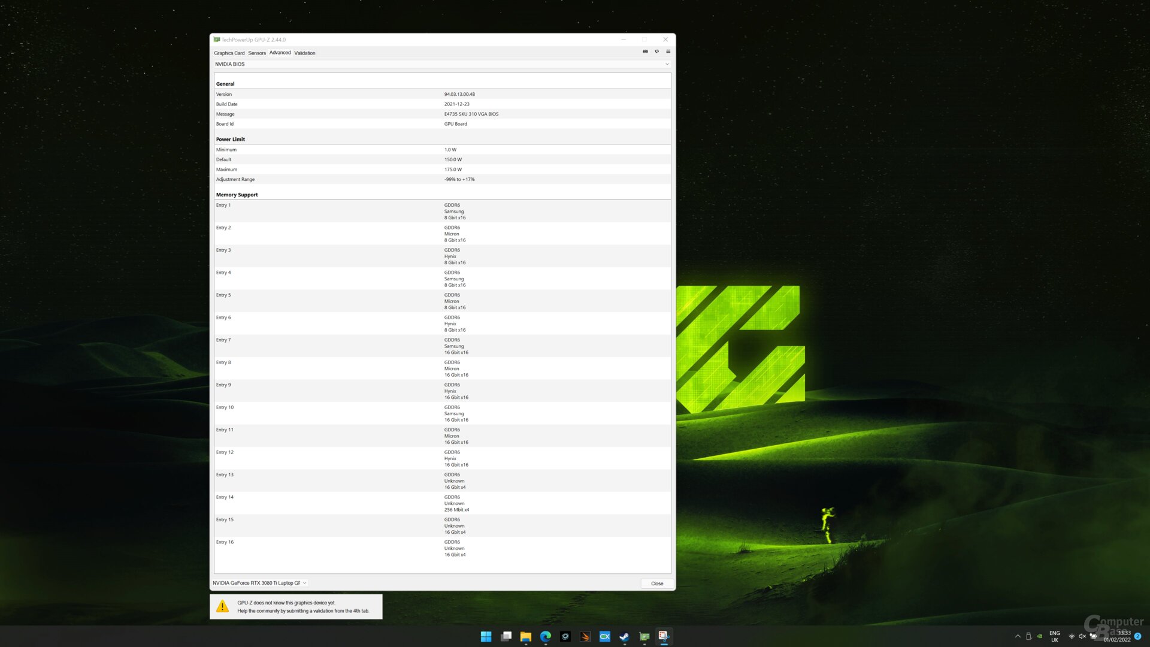This screenshot has height=647, width=1150.
Task: Click the Memory Support section header
Action: [x=237, y=195]
